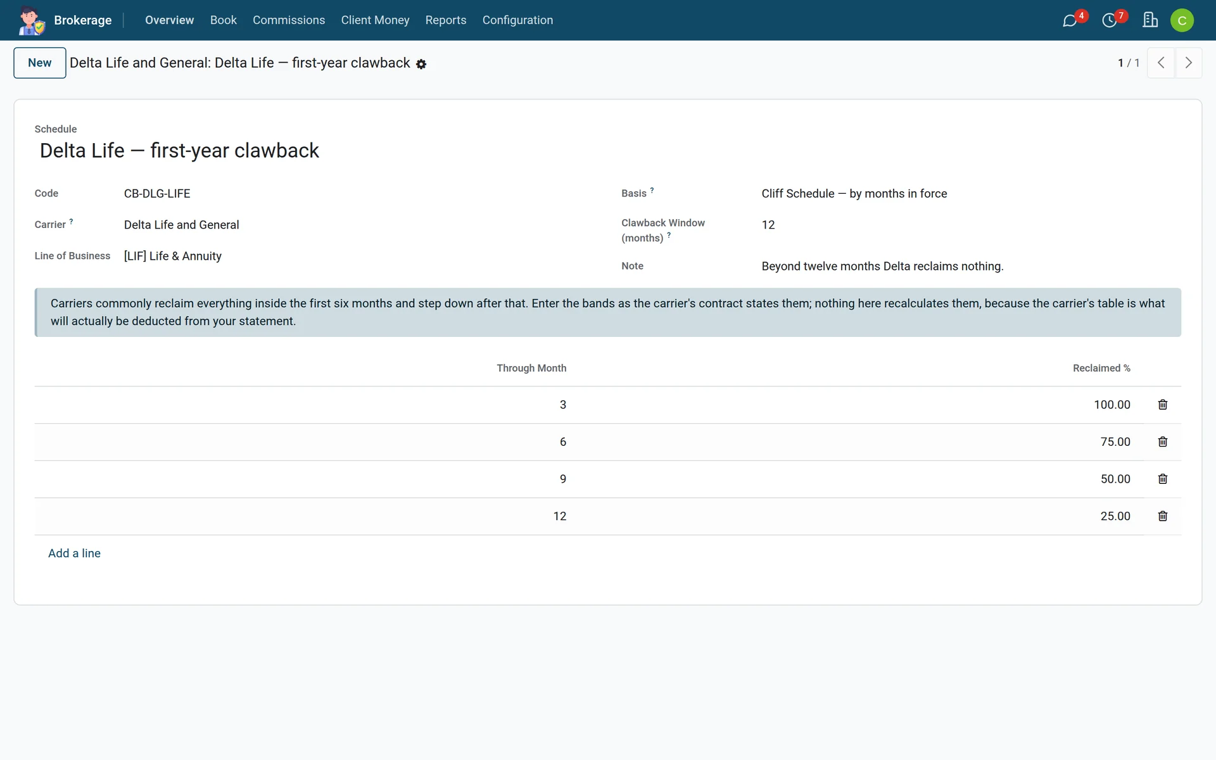This screenshot has width=1216, height=760.
Task: Open the Reports menu
Action: [446, 20]
